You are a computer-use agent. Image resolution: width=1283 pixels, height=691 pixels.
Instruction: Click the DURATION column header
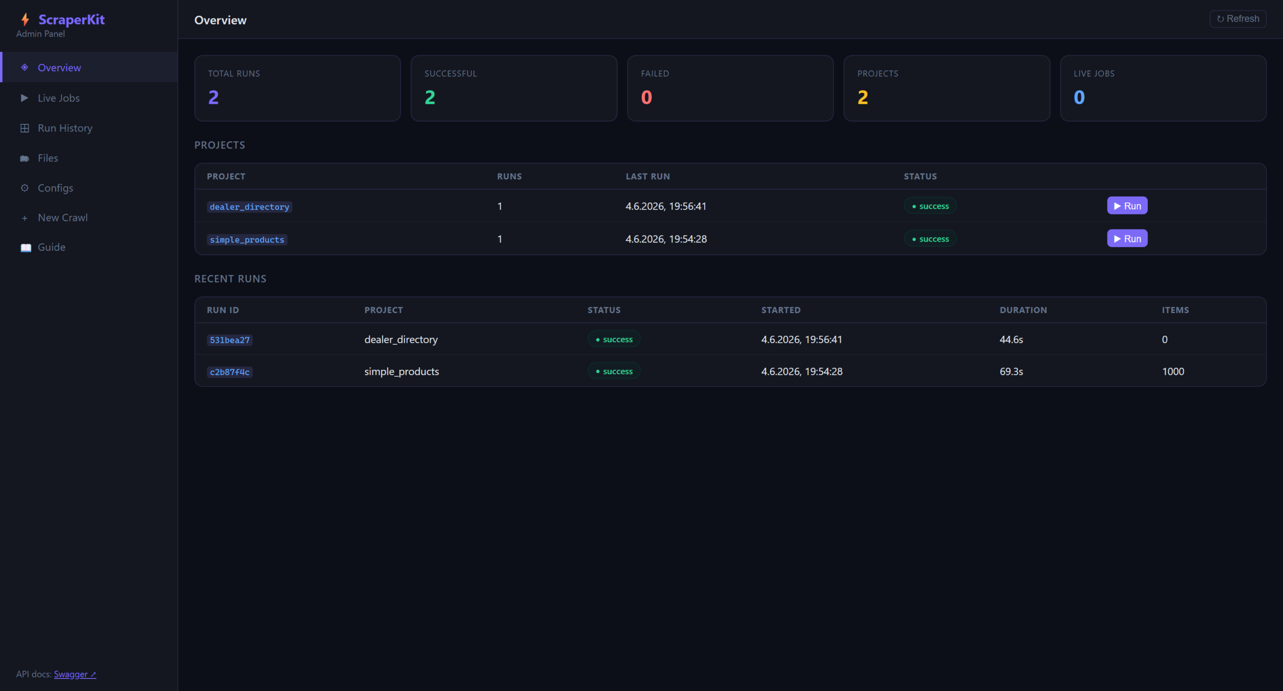[x=1023, y=310]
